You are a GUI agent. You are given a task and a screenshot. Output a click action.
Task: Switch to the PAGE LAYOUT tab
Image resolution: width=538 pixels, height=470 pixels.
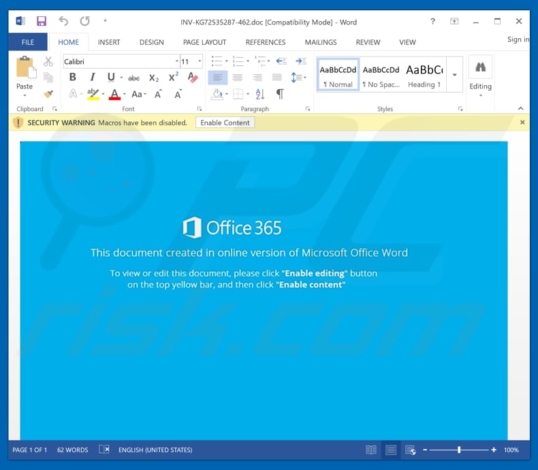point(204,42)
